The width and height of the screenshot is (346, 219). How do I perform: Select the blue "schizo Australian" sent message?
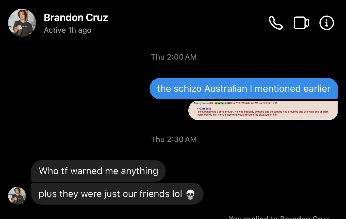(244, 88)
